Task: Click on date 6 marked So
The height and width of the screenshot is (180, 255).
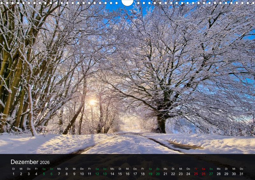Action: coord(51,174)
